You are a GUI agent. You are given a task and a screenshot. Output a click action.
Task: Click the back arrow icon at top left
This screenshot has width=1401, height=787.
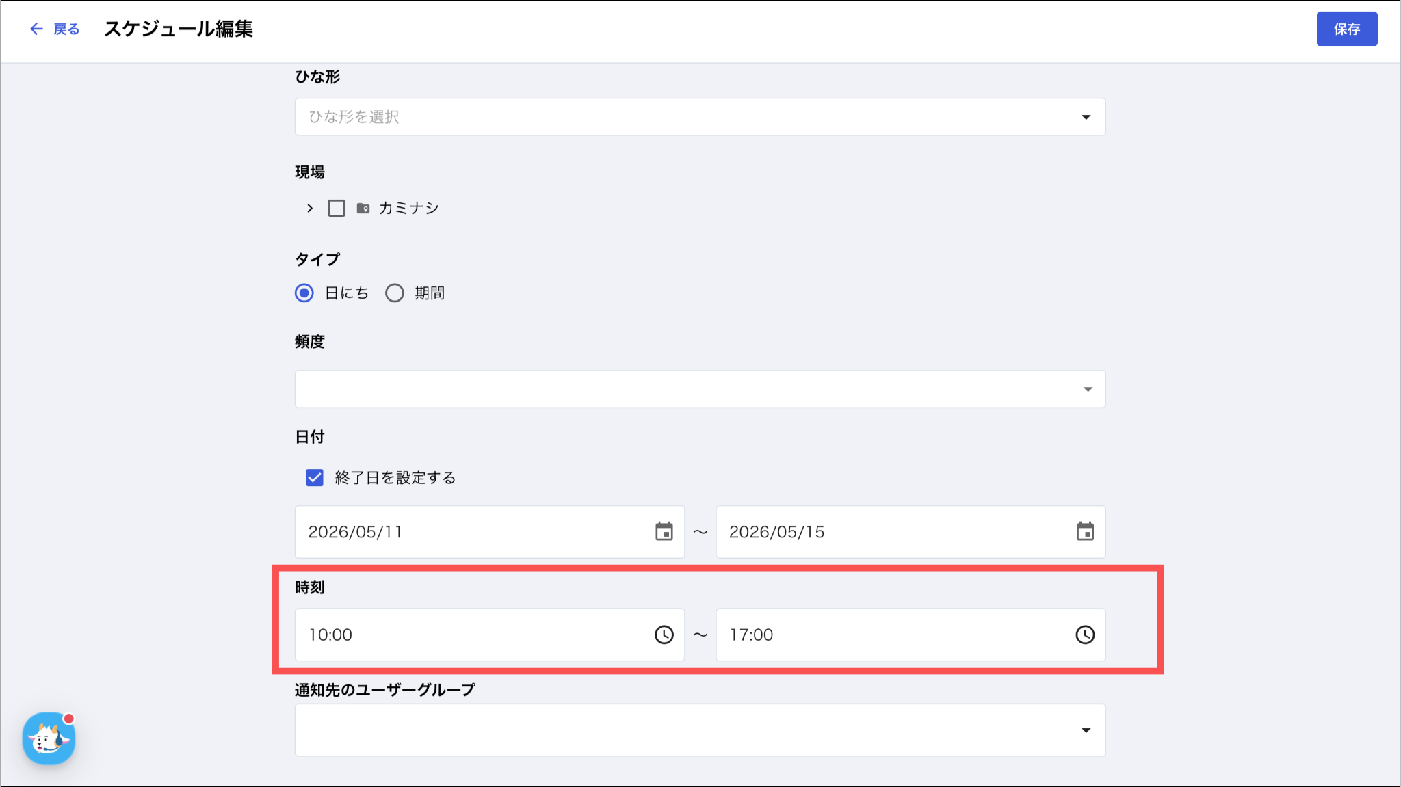36,29
